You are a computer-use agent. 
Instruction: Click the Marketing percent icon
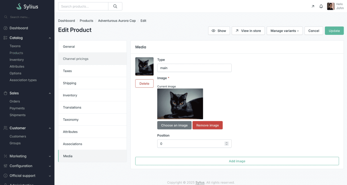tap(5, 156)
